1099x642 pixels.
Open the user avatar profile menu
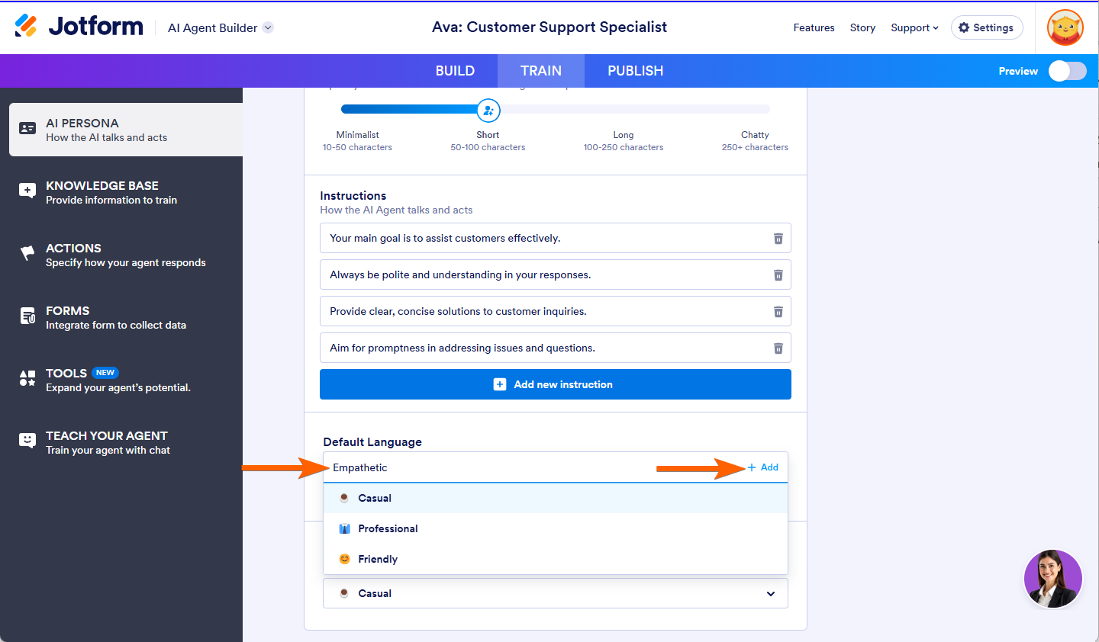[1065, 28]
